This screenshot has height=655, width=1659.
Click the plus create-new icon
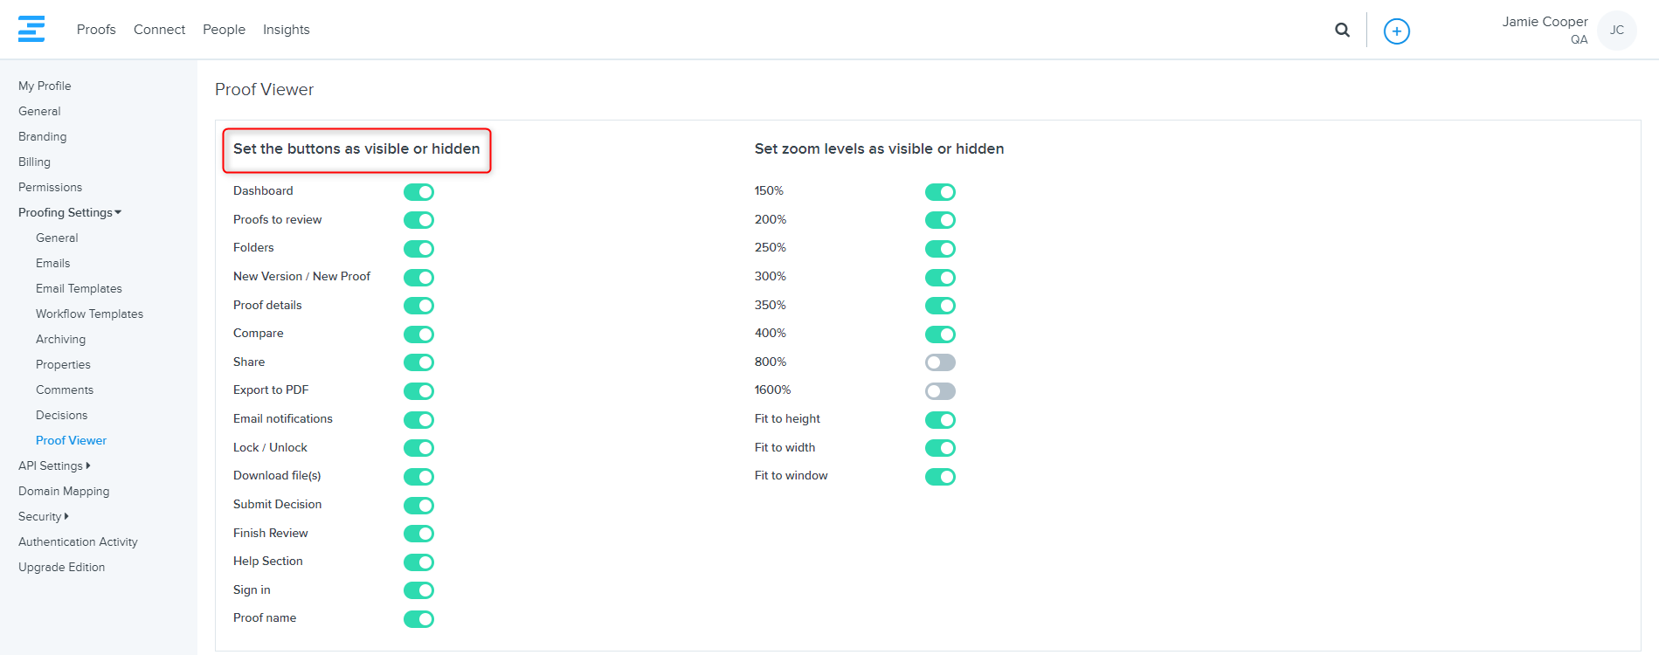[x=1397, y=31]
